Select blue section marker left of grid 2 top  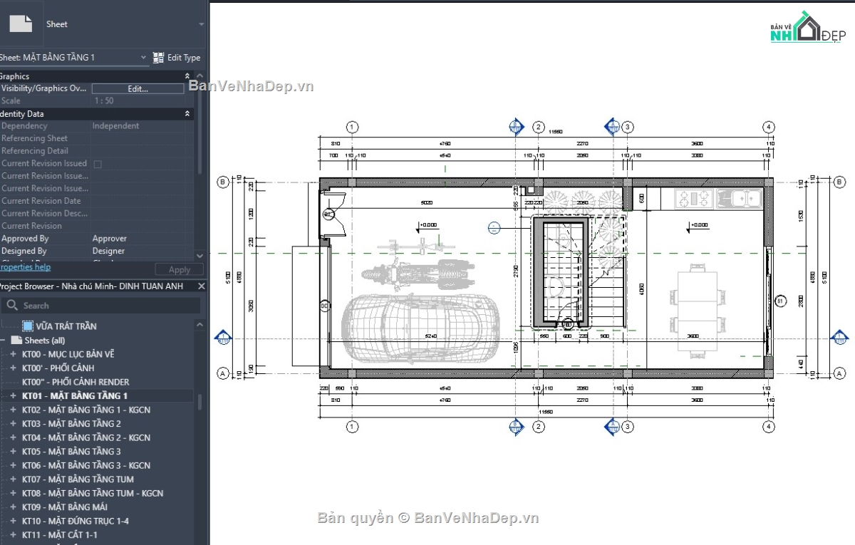click(517, 128)
